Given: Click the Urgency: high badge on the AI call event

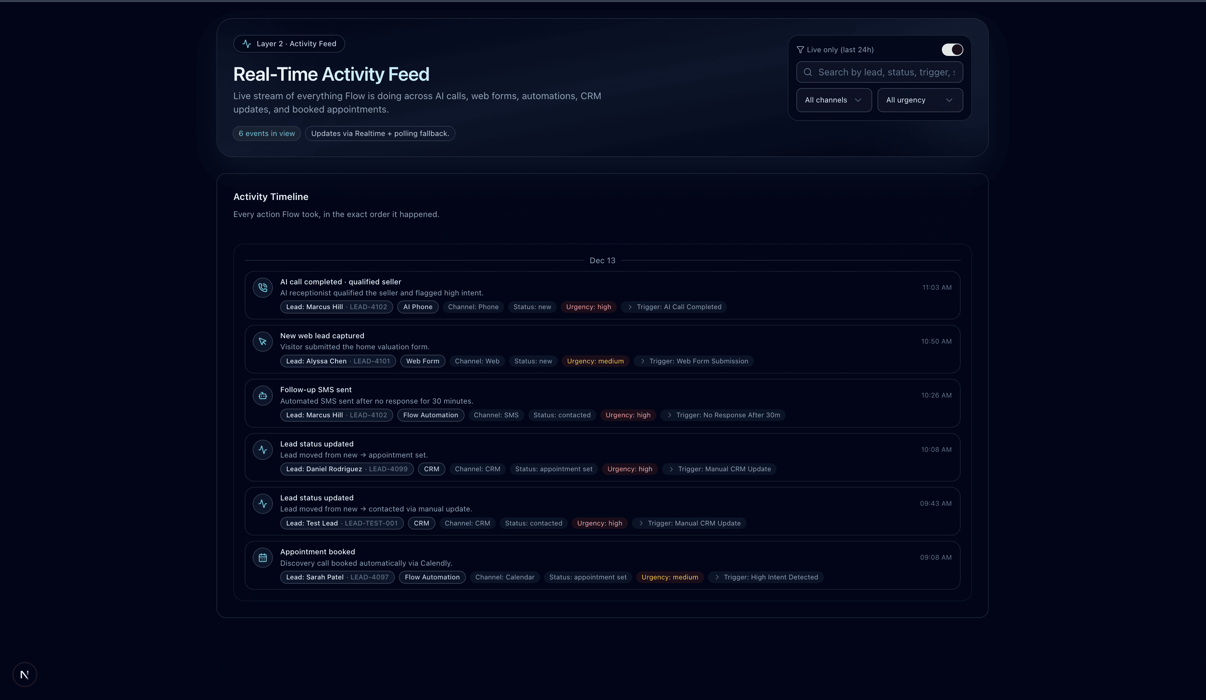Looking at the screenshot, I should tap(589, 306).
